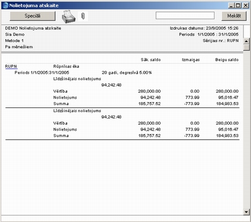This screenshot has height=222, width=251.
Task: Close the Nolietojuma atskaite window
Action: pyautogui.click(x=246, y=5)
